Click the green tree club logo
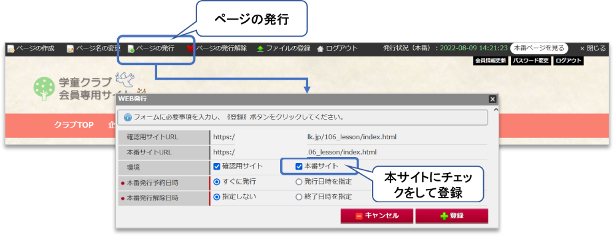This screenshot has height=236, width=614. click(44, 88)
